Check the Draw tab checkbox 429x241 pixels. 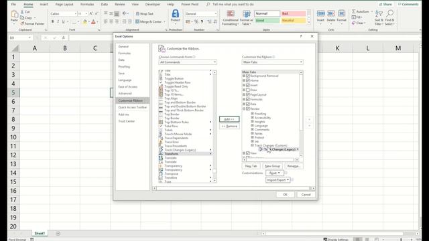coord(248,90)
